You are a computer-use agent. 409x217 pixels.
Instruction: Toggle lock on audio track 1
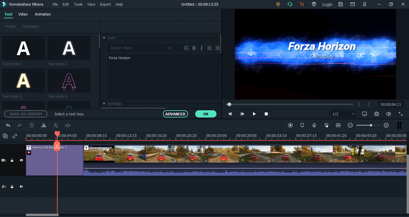point(12,187)
